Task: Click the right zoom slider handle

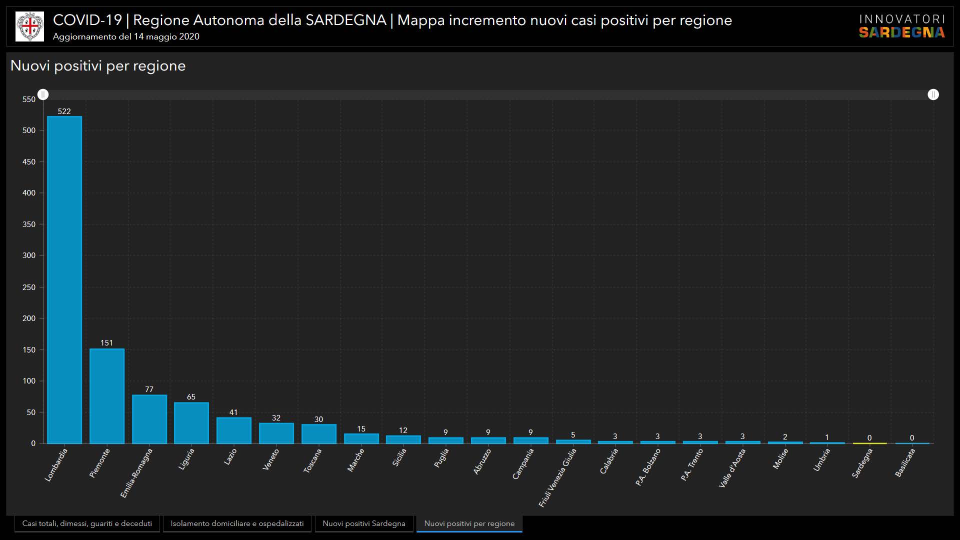Action: (933, 94)
